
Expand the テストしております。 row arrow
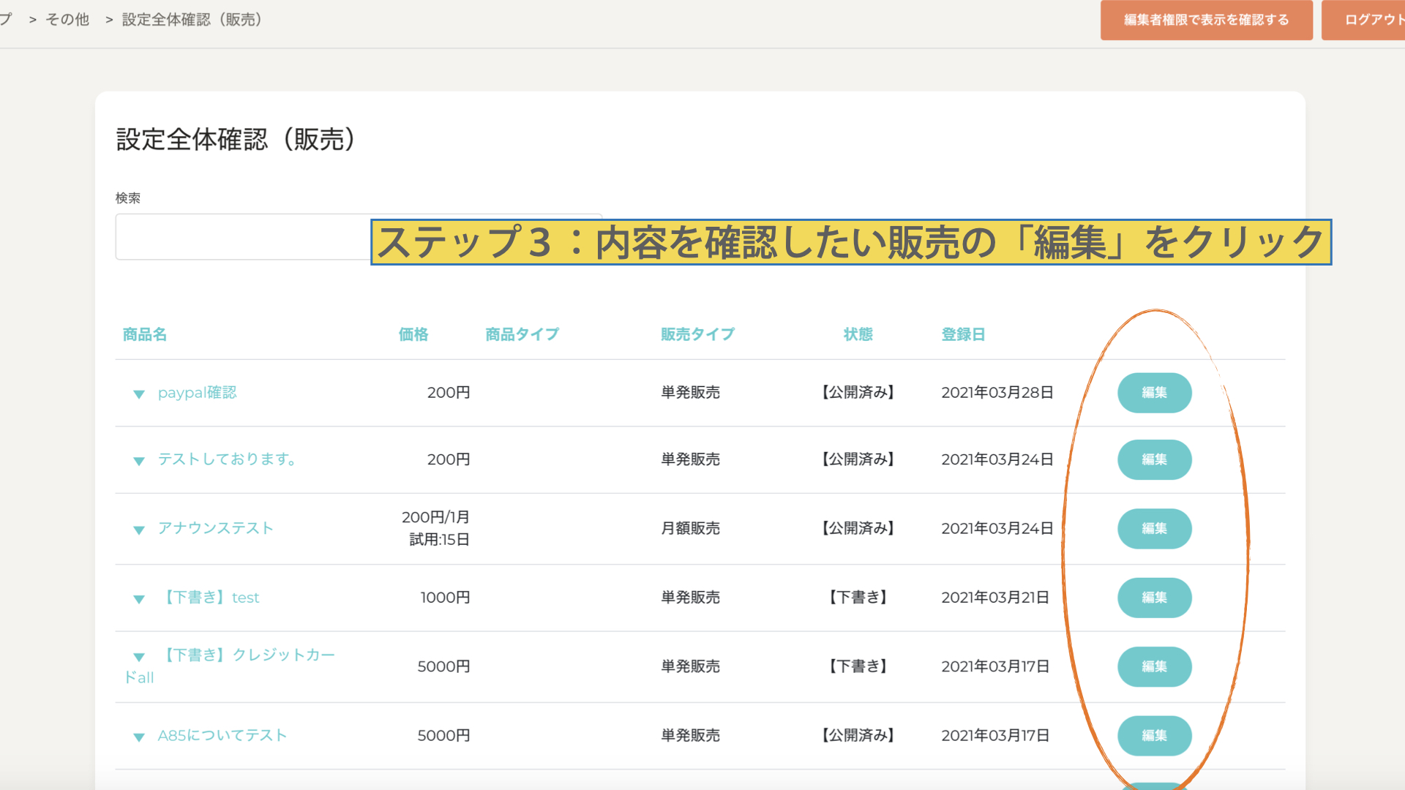pos(138,461)
